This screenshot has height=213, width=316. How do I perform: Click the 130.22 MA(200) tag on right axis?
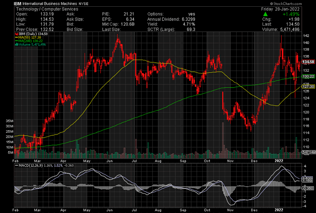point(308,76)
